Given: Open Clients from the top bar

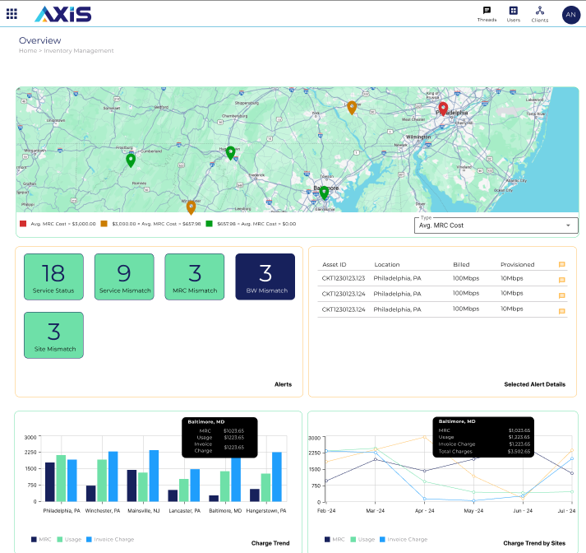Looking at the screenshot, I should coord(540,14).
